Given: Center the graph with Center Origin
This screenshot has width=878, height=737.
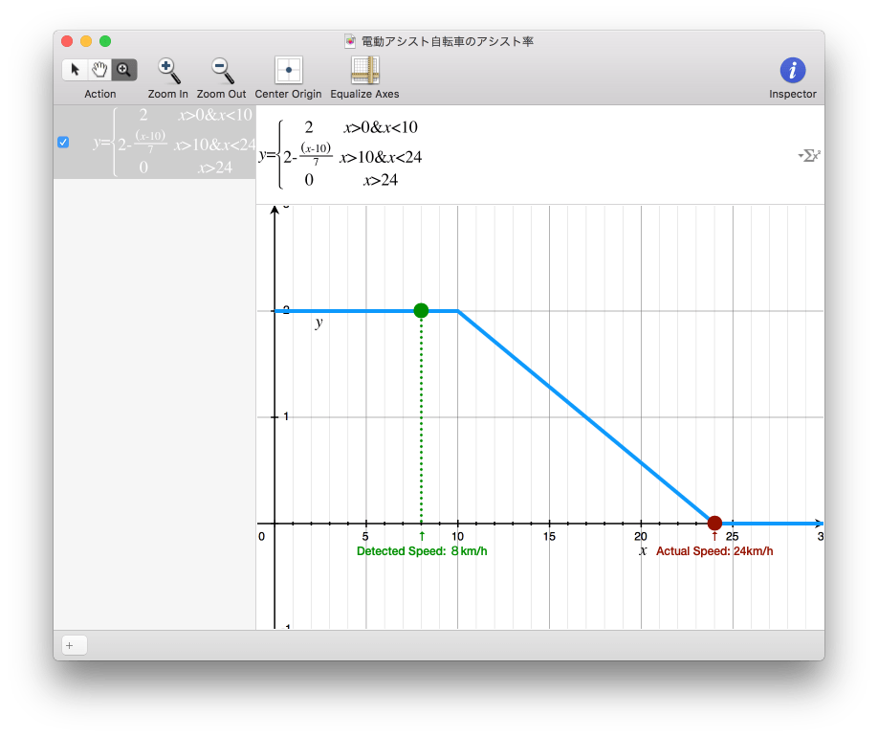Looking at the screenshot, I should point(289,71).
